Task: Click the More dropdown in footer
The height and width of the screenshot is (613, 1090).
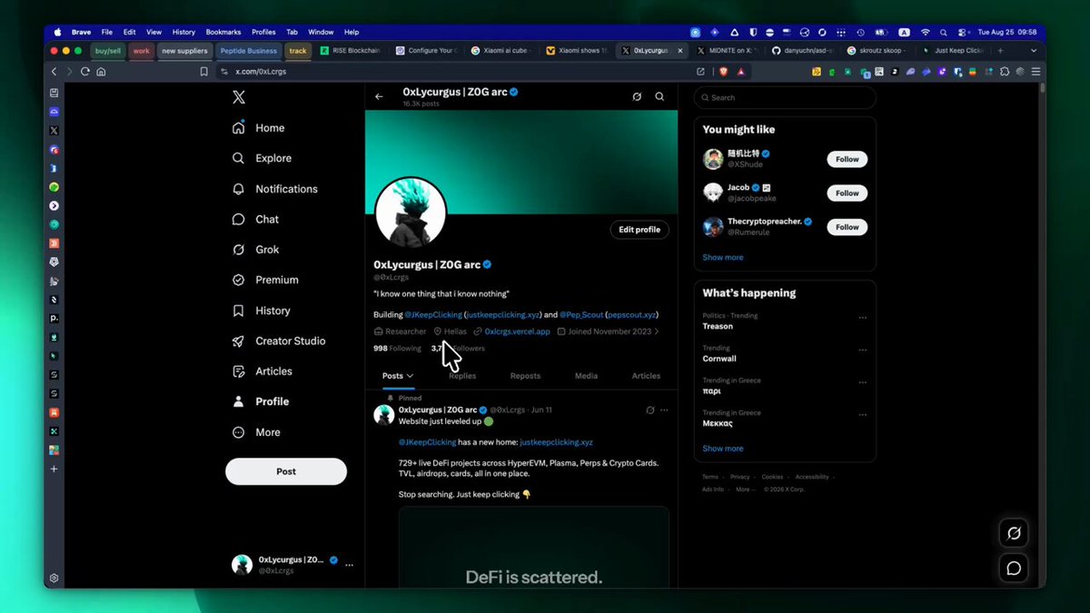Action: click(x=745, y=489)
